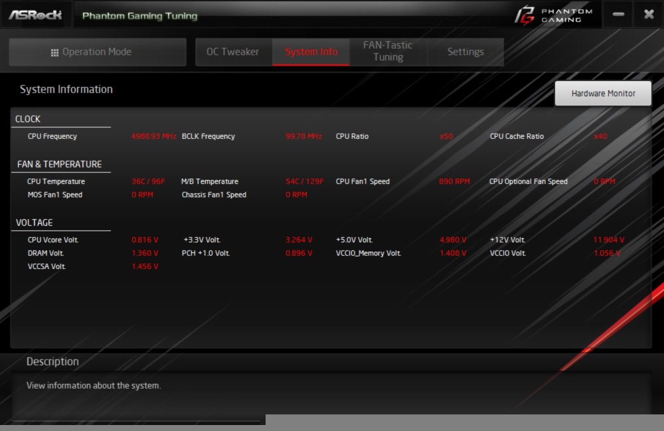Click the Phantom Gaming Tuning window title

[x=139, y=16]
